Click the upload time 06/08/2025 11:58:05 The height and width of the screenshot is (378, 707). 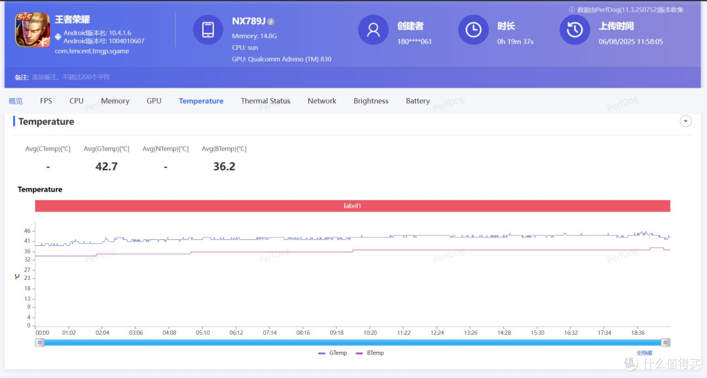[x=631, y=41]
